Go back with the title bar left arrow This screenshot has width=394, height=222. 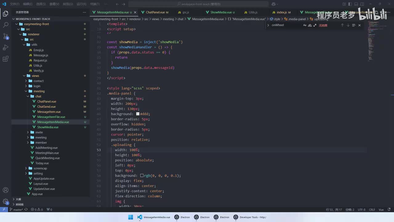point(117,4)
